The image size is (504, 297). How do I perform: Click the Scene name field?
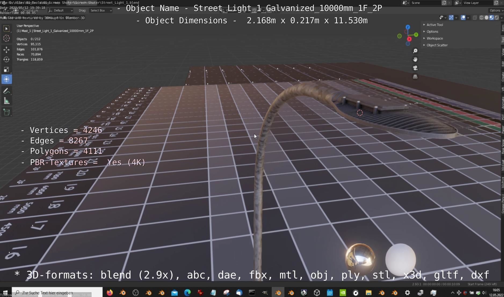pos(426,3)
